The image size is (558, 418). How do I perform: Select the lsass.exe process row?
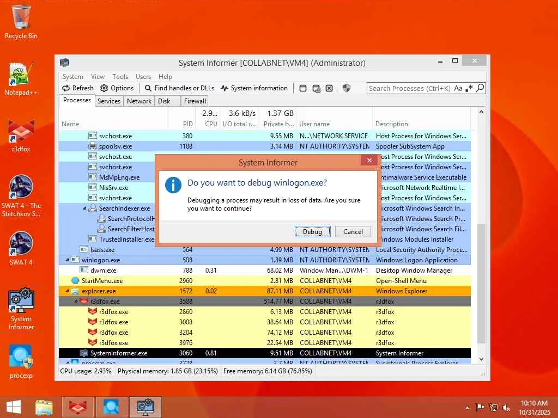point(265,250)
